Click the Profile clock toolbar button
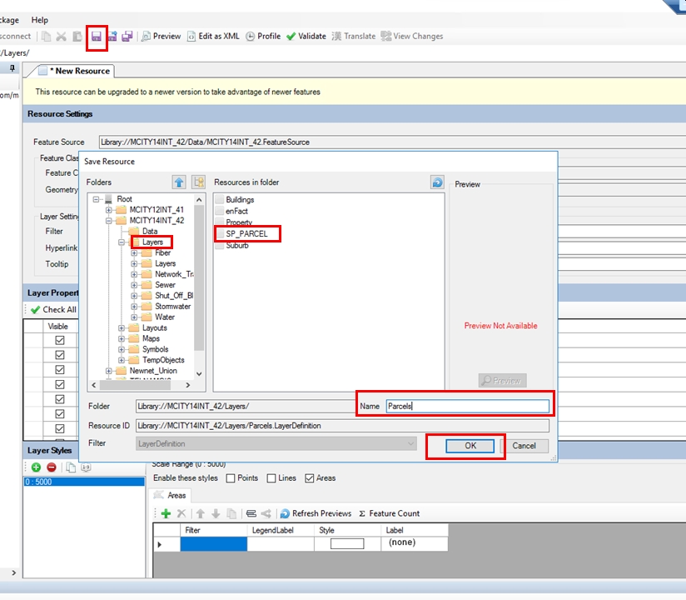This screenshot has width=686, height=600. click(x=263, y=37)
